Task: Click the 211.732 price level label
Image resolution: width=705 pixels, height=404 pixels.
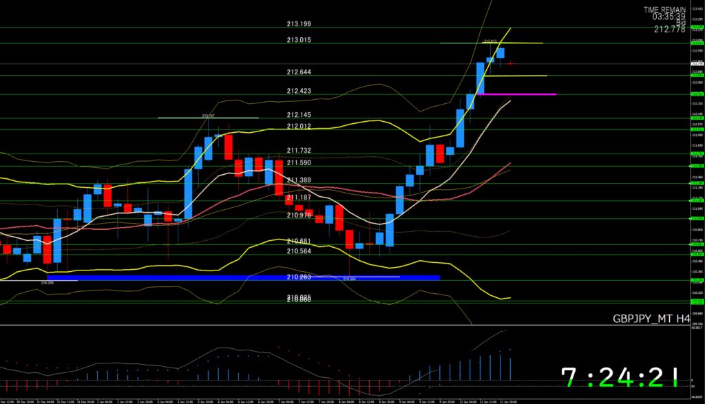Action: [x=299, y=150]
